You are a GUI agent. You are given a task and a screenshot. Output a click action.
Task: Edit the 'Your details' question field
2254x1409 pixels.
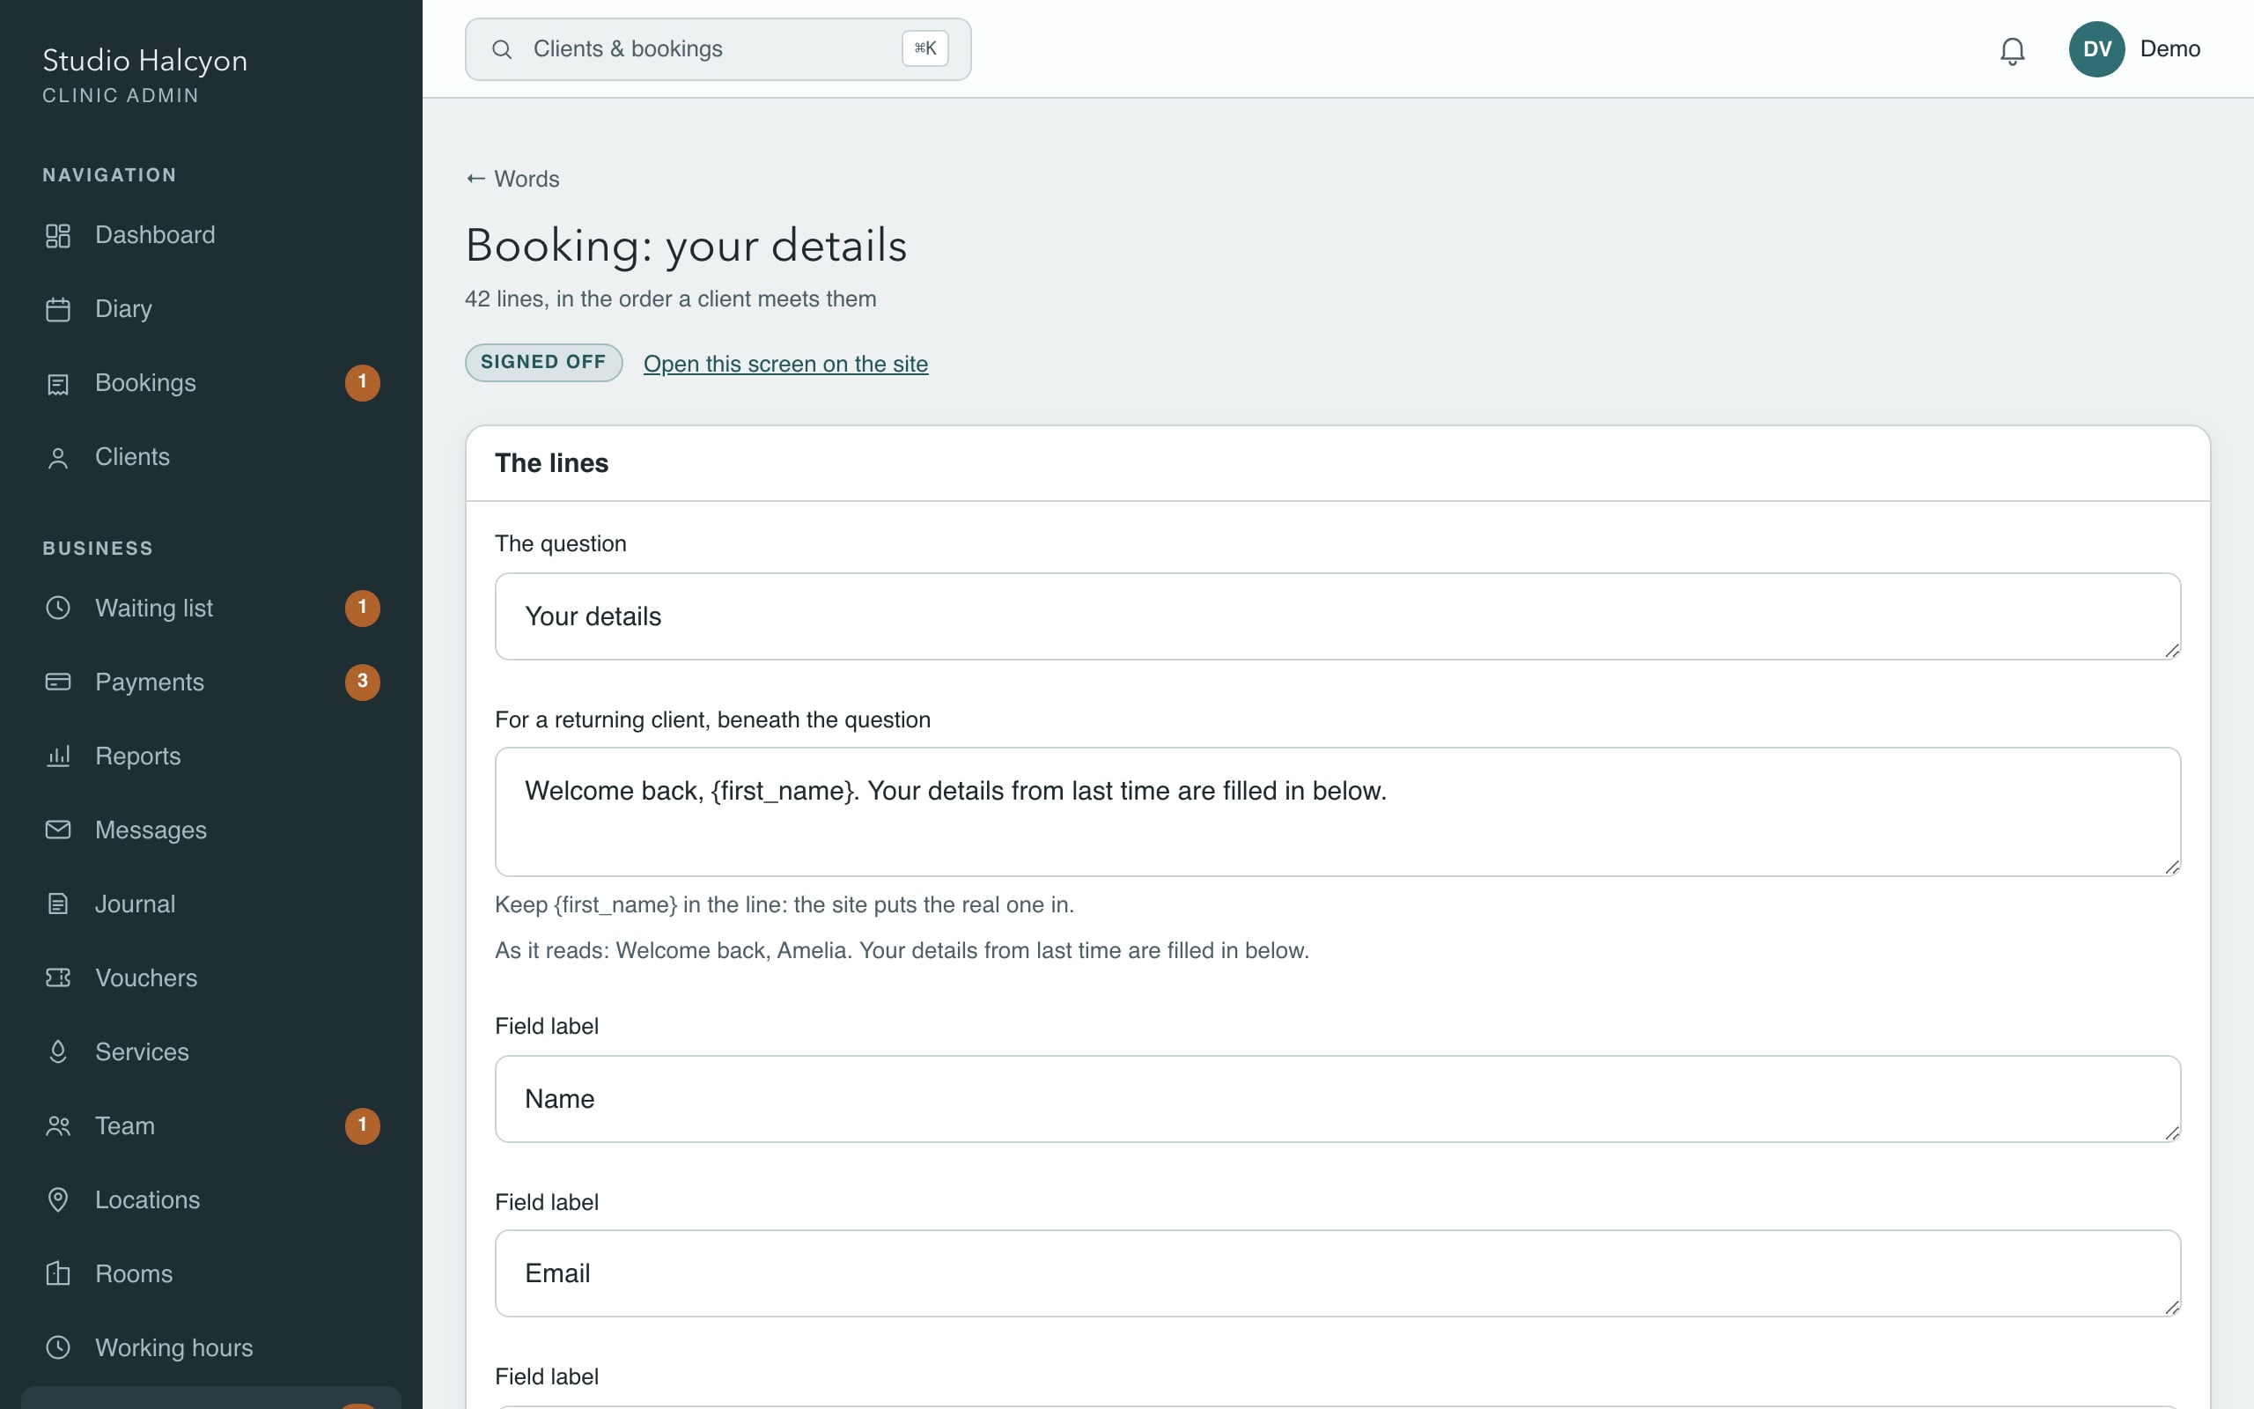[1337, 617]
